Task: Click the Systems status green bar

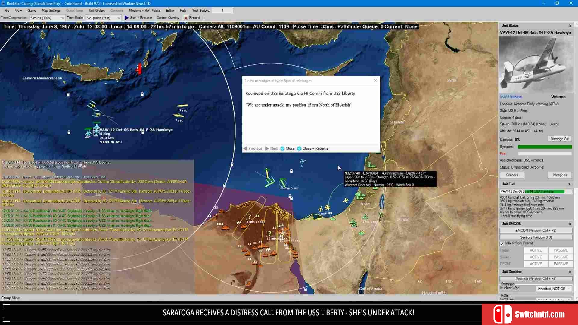Action: [x=545, y=147]
